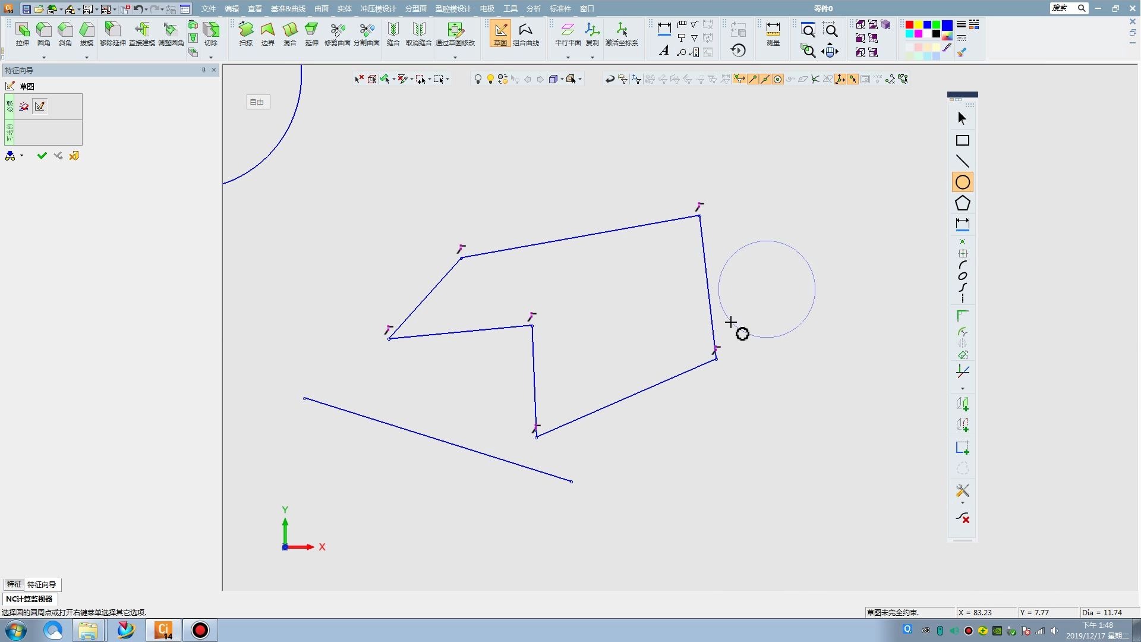The height and width of the screenshot is (642, 1141).
Task: Switch to the 特征 tab
Action: click(x=14, y=584)
